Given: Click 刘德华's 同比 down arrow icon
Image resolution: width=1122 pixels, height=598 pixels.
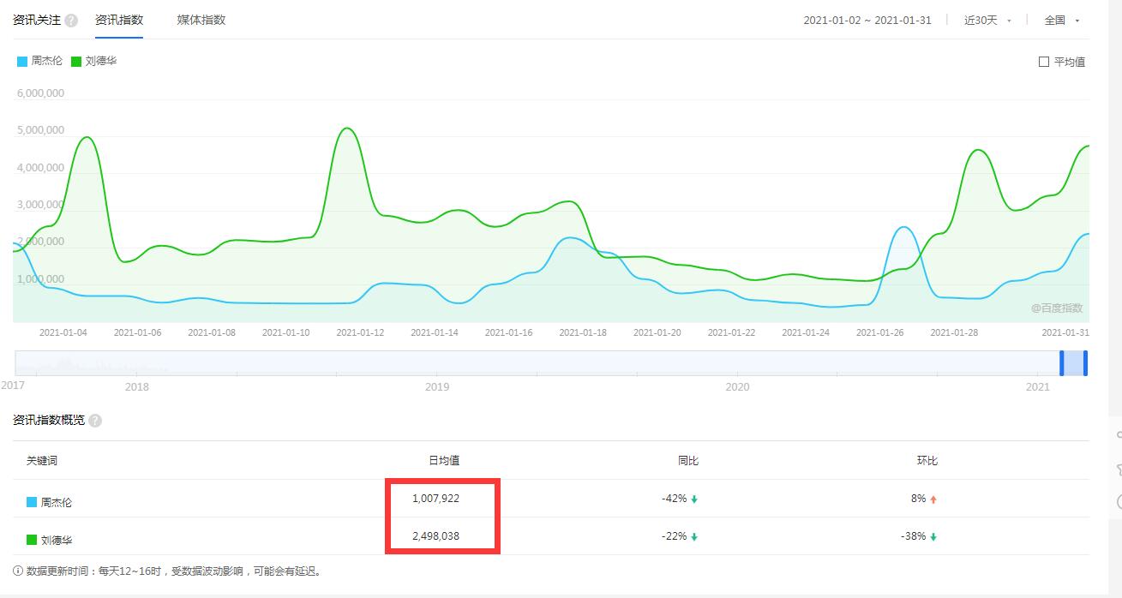Looking at the screenshot, I should click(x=694, y=537).
